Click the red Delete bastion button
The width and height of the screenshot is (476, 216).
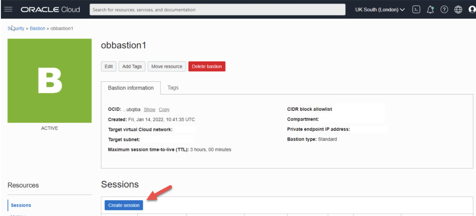(207, 67)
